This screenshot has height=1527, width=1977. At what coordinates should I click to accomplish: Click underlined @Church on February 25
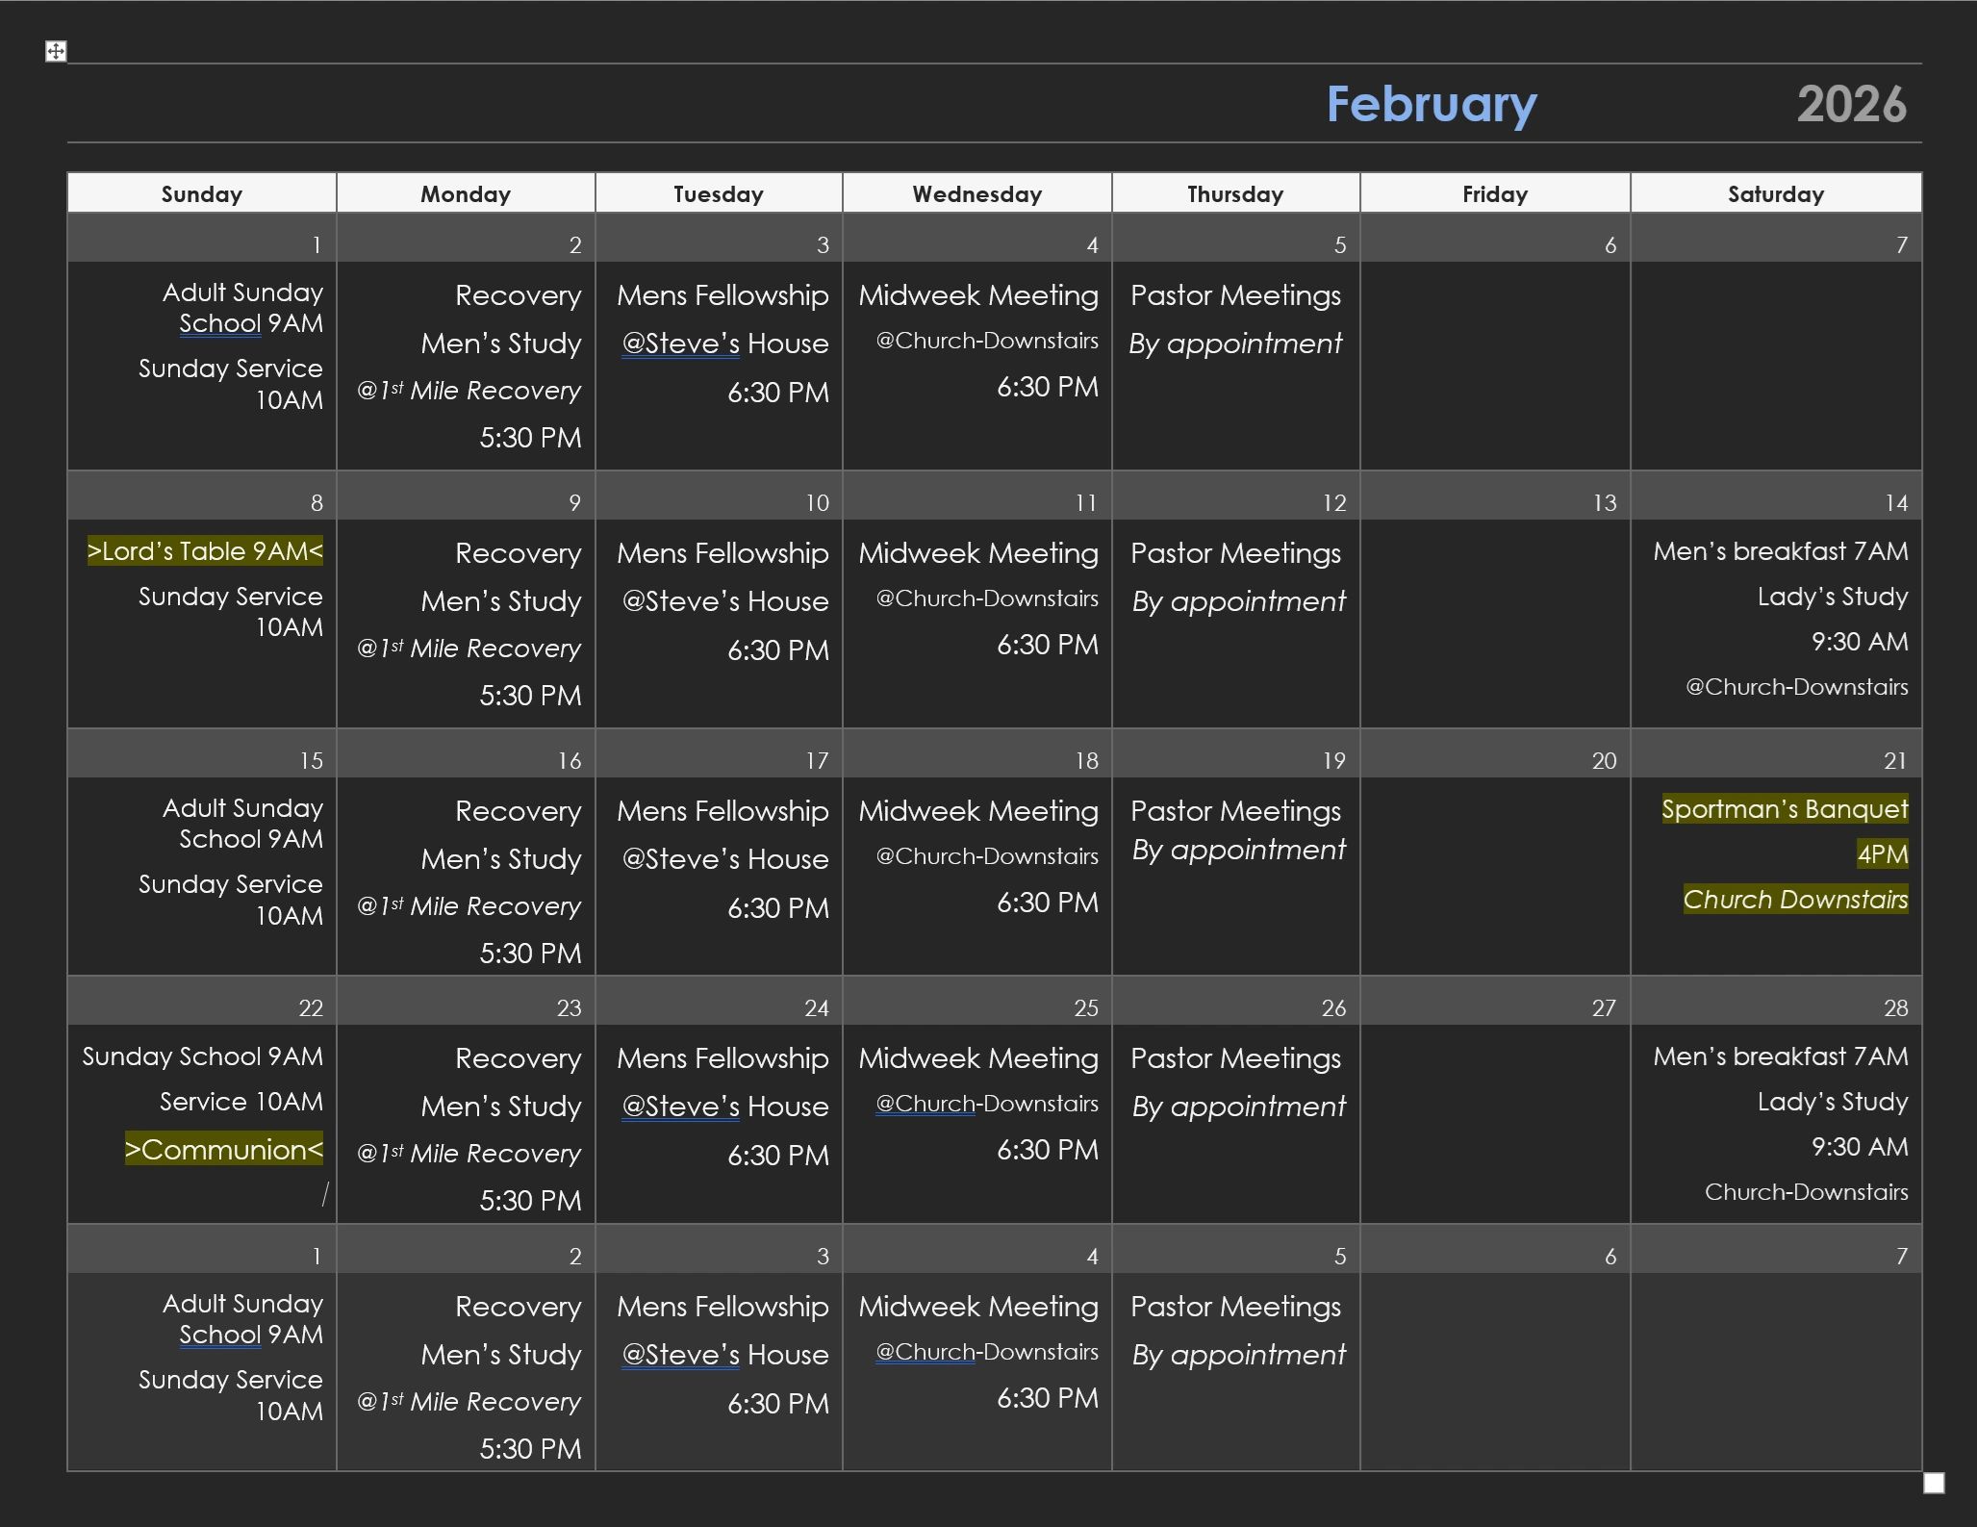pyautogui.click(x=925, y=1104)
